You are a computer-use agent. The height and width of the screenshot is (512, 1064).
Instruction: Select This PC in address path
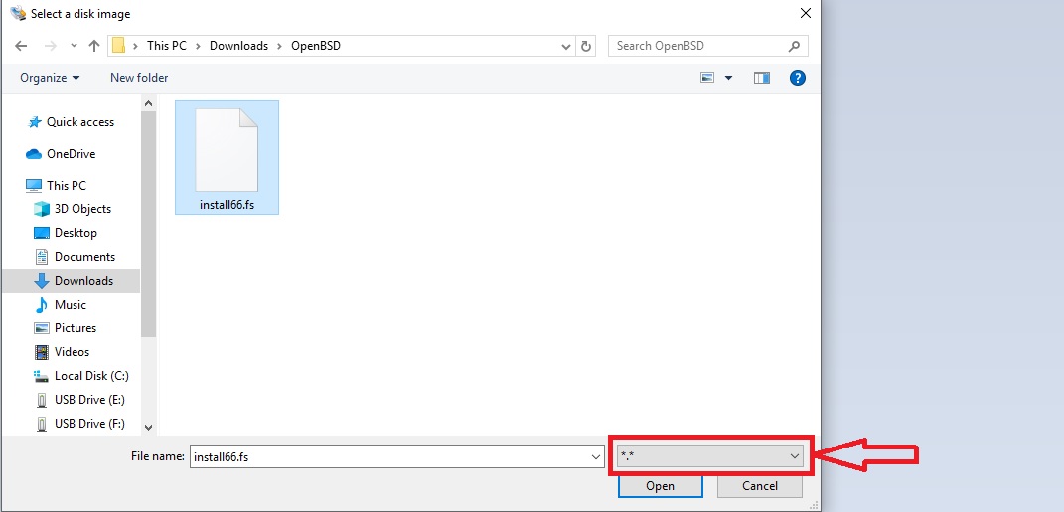click(166, 46)
